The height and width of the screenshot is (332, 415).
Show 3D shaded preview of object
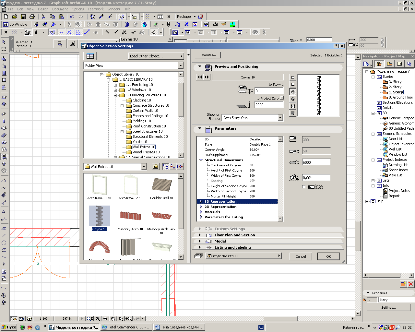click(x=293, y=99)
